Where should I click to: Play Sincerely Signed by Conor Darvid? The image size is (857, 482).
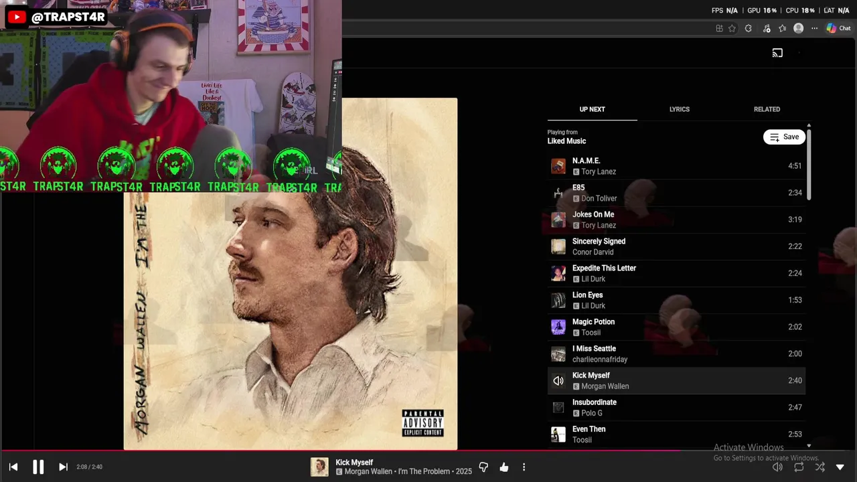point(676,246)
